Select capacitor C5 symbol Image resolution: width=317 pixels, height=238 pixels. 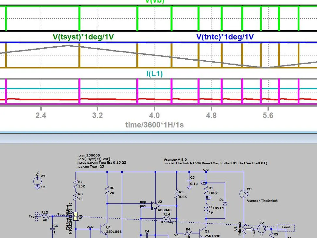tap(189, 180)
